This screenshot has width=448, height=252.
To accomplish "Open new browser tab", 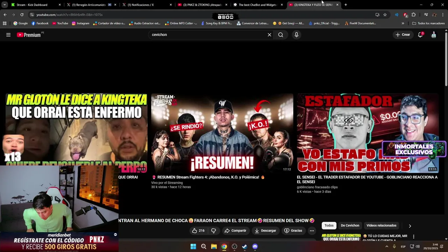I will tap(346, 5).
